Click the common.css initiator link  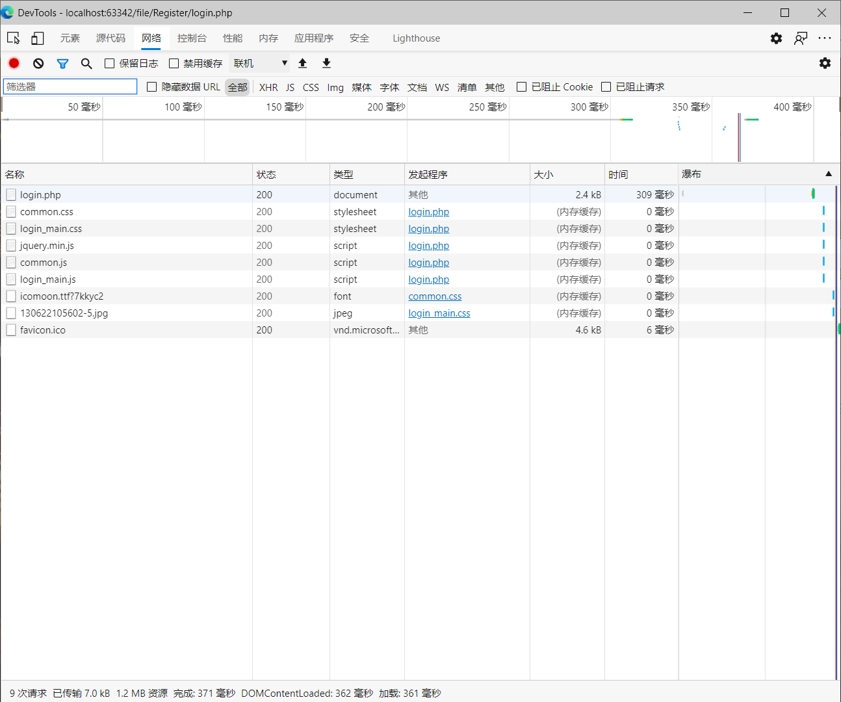(x=435, y=296)
